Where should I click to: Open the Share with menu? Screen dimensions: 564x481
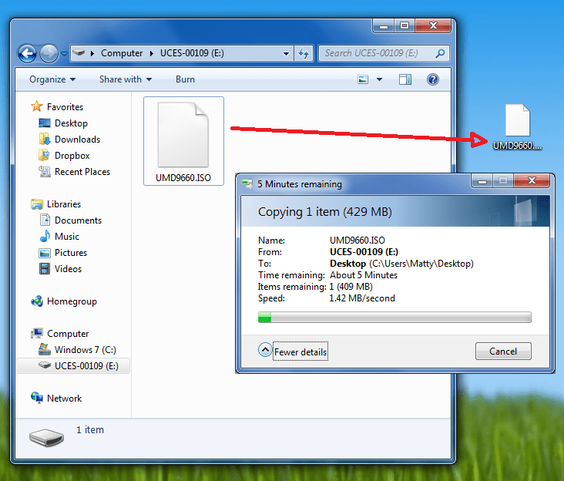(126, 79)
